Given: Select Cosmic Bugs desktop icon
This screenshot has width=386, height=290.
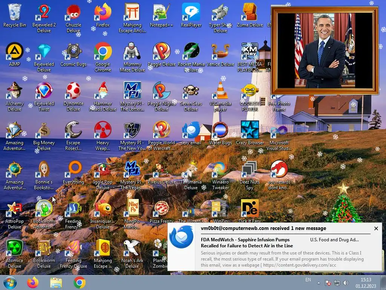Looking at the screenshot, I should tap(74, 54).
